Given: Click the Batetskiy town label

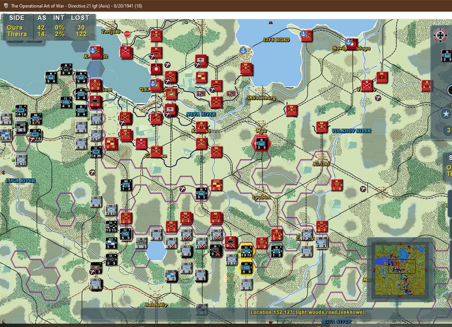Looking at the screenshot, I should (x=156, y=305).
